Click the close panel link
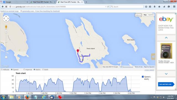Viewport: 177px width, 100px height. click(149, 70)
